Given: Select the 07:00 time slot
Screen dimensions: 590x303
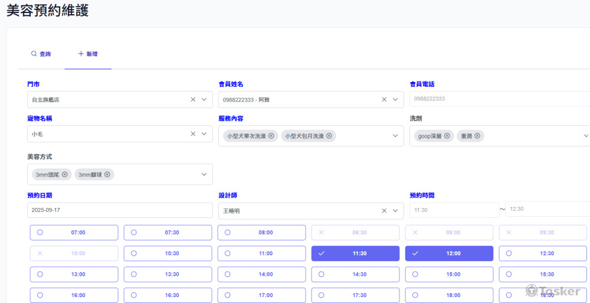Looking at the screenshot, I should (74, 233).
